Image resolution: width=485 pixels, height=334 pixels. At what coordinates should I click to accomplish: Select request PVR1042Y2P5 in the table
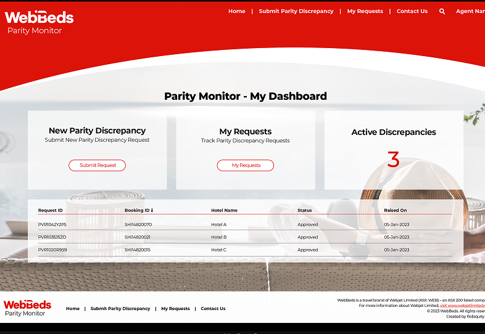point(52,224)
